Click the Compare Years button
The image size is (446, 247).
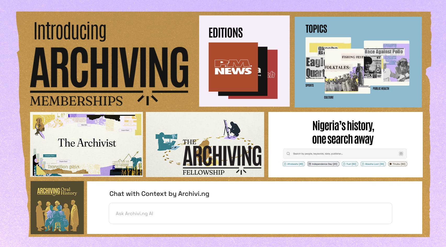tap(50, 155)
